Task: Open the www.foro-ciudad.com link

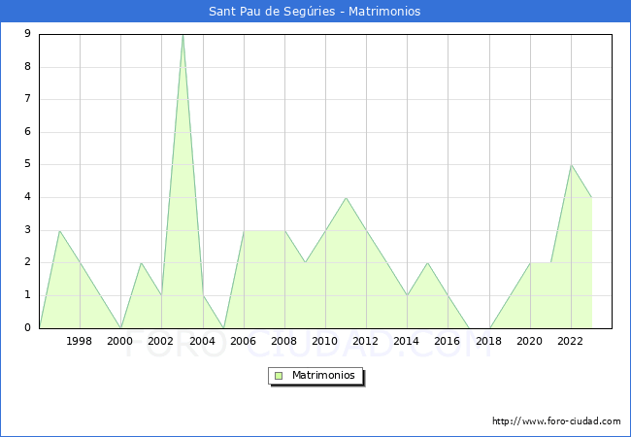Action: tap(556, 421)
